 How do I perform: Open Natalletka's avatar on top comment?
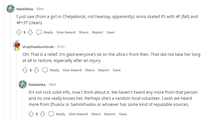click(10, 9)
